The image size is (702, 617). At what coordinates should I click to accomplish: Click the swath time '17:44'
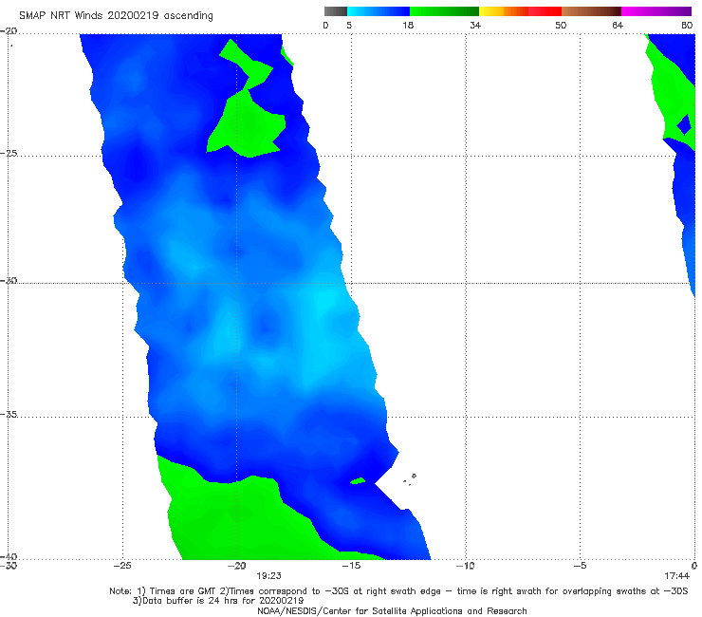click(677, 576)
